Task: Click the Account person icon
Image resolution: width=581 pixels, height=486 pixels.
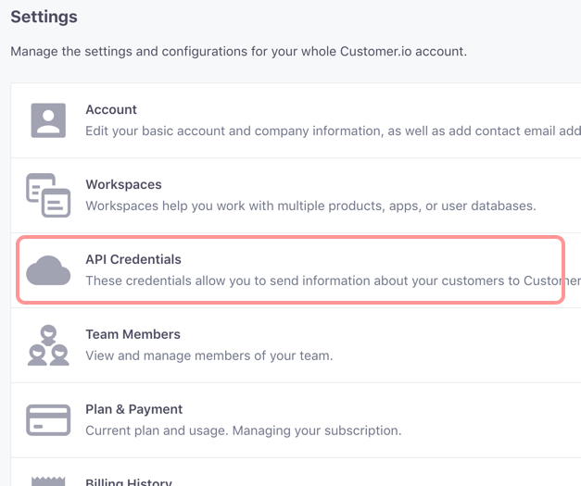Action: (48, 120)
